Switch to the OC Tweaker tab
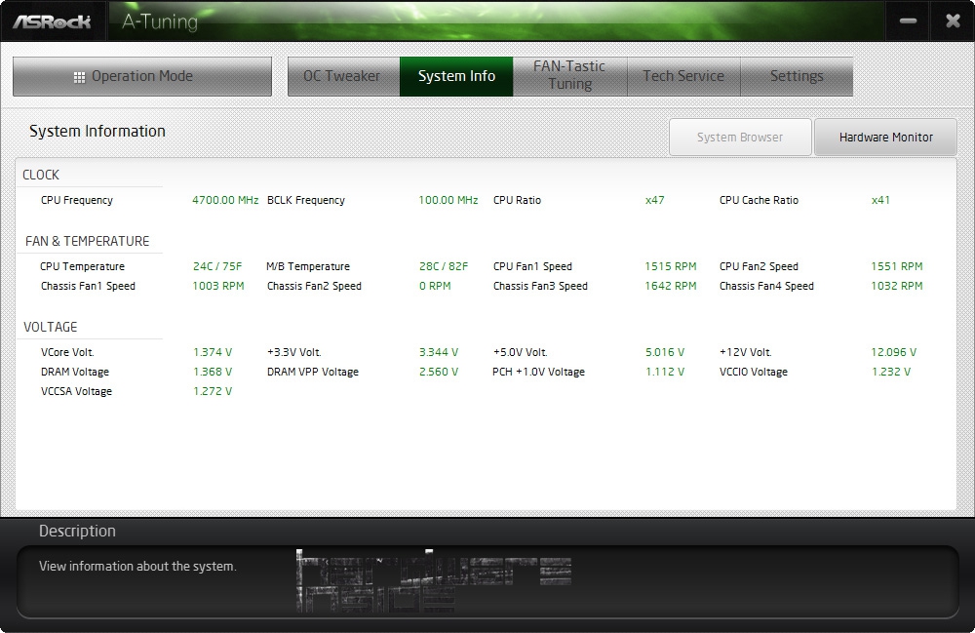This screenshot has height=633, width=975. [x=343, y=76]
